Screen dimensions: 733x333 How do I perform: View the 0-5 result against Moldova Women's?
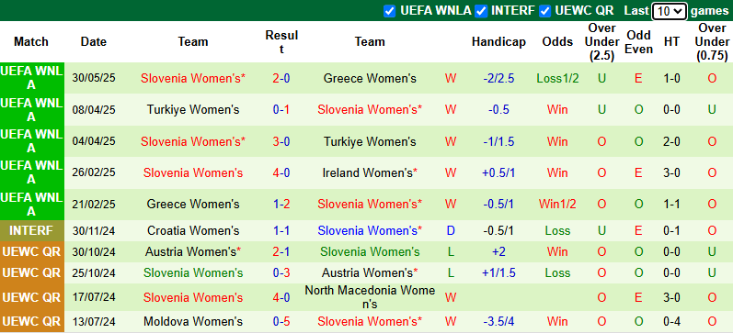(x=281, y=321)
